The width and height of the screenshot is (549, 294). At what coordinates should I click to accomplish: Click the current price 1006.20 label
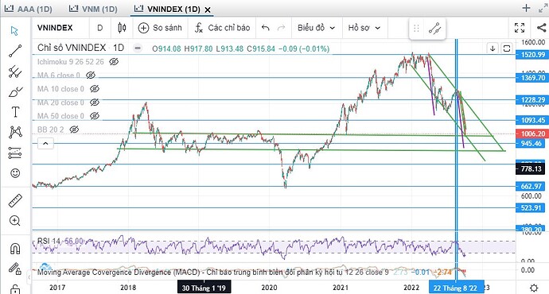(x=531, y=133)
